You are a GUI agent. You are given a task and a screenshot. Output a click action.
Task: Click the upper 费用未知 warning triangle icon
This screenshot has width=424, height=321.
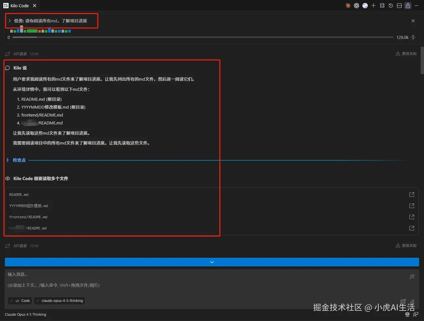398,54
